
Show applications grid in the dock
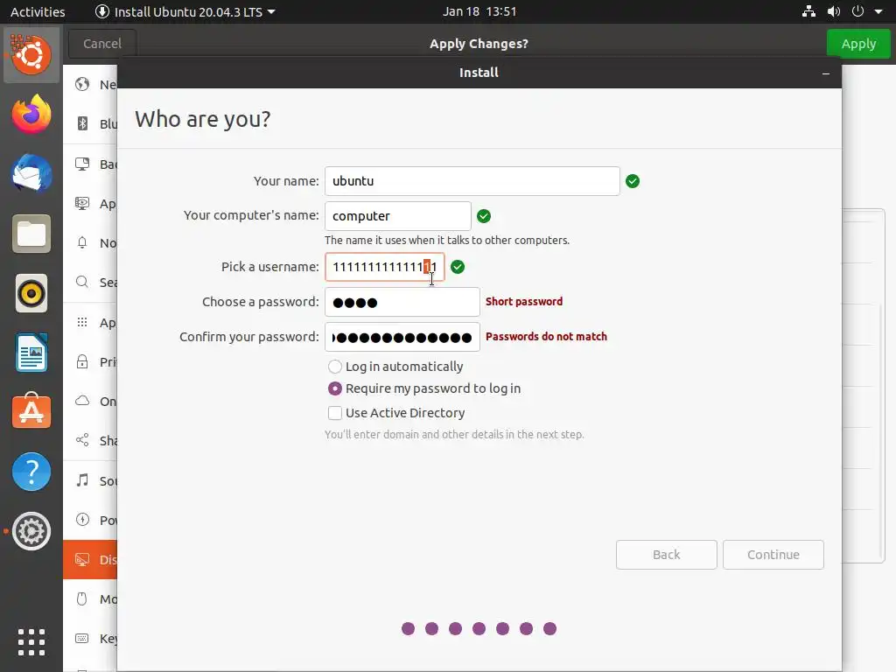tap(31, 641)
